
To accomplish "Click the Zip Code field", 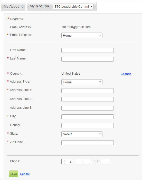I will pyautogui.click(x=88, y=143).
